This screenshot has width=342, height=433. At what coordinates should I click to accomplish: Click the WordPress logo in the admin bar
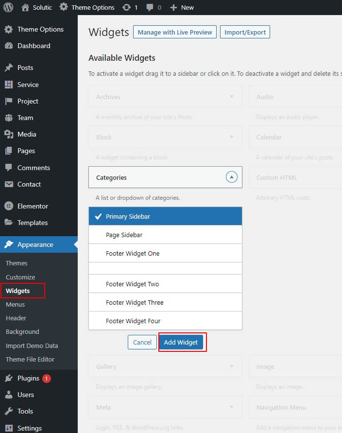click(x=8, y=7)
